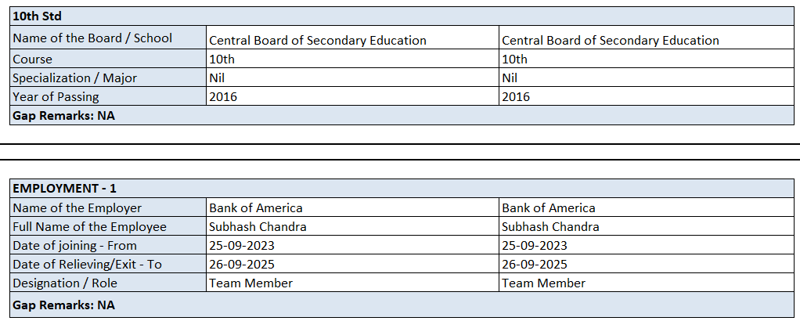Select the Gap Remarks row under 10th Std
Viewport: 800px width, 321px height.
tap(63, 115)
